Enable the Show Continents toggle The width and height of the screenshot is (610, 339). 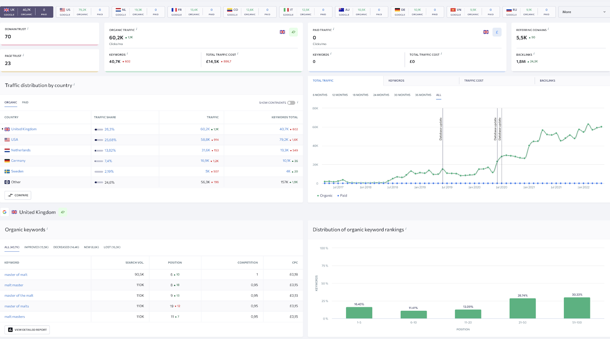tap(291, 103)
